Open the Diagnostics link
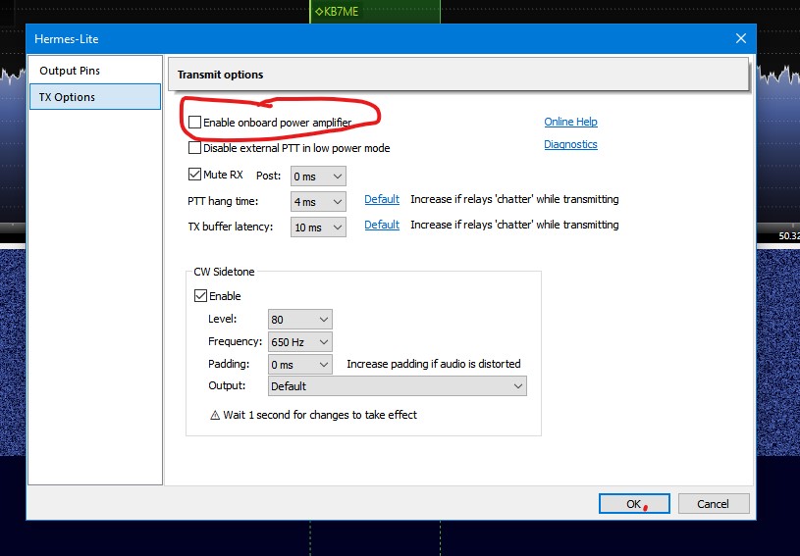800x556 pixels. click(570, 145)
